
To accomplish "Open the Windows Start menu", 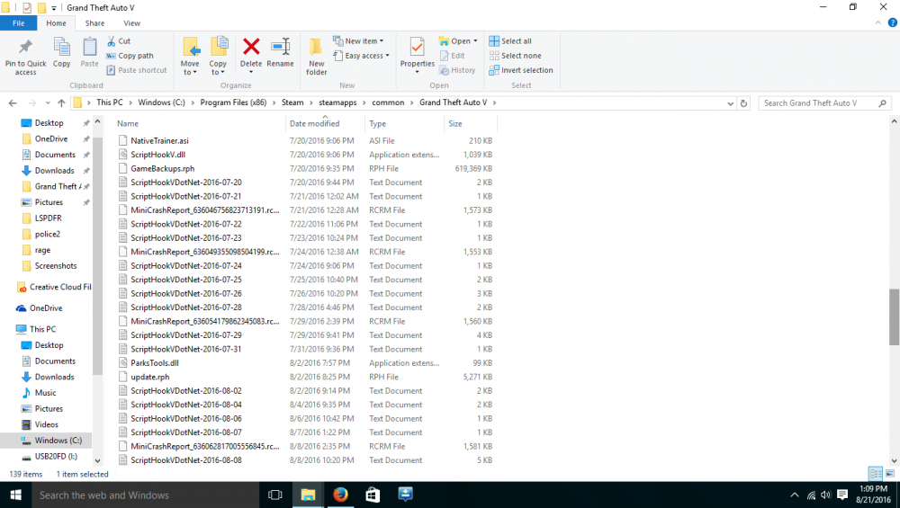I will coord(15,495).
